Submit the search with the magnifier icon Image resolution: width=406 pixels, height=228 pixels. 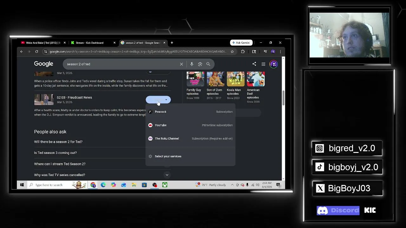(208, 64)
